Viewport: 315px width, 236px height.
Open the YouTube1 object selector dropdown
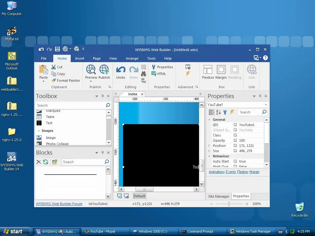266,105
